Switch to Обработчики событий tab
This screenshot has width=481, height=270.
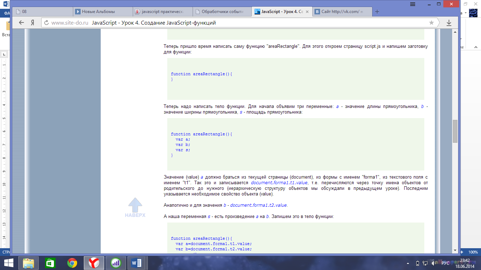pyautogui.click(x=223, y=12)
